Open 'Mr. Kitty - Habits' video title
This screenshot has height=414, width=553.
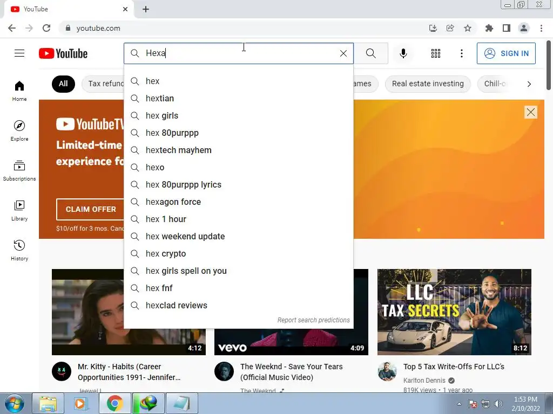point(129,372)
